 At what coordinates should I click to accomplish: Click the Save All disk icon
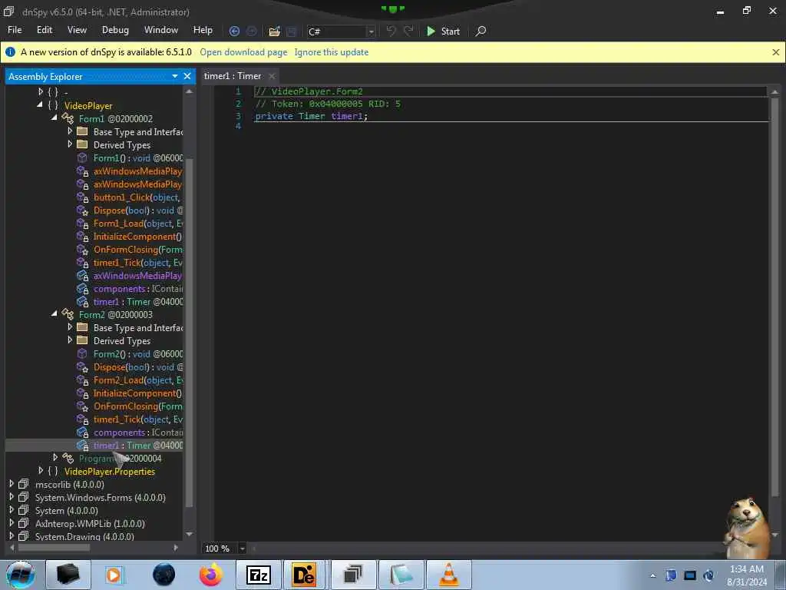tap(291, 31)
